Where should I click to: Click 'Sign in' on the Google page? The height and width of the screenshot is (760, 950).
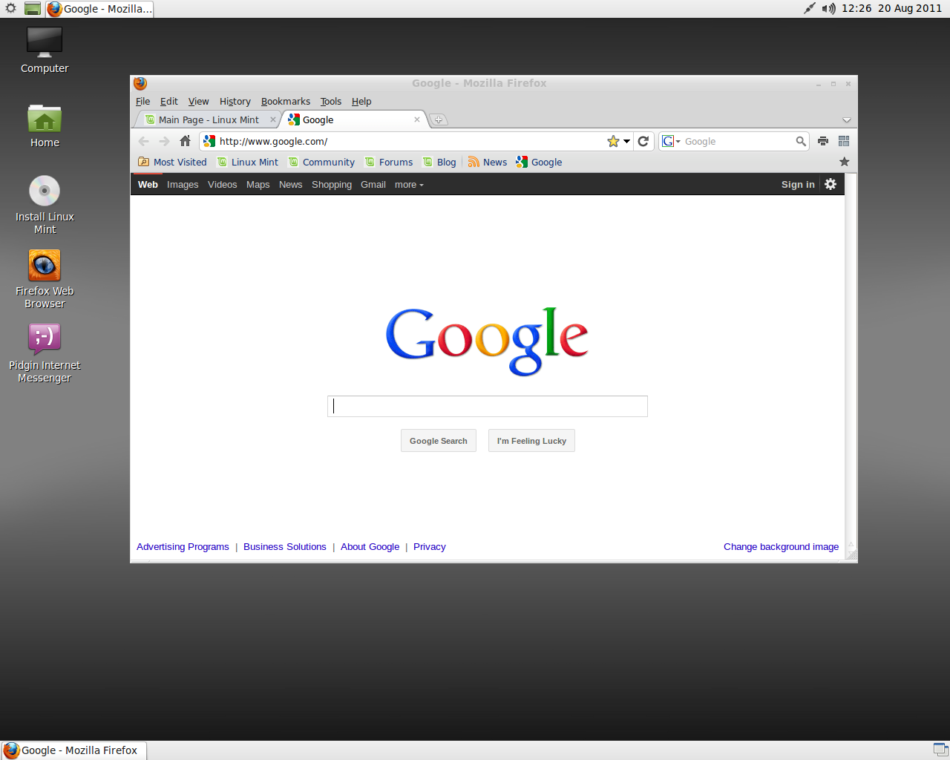tap(797, 184)
